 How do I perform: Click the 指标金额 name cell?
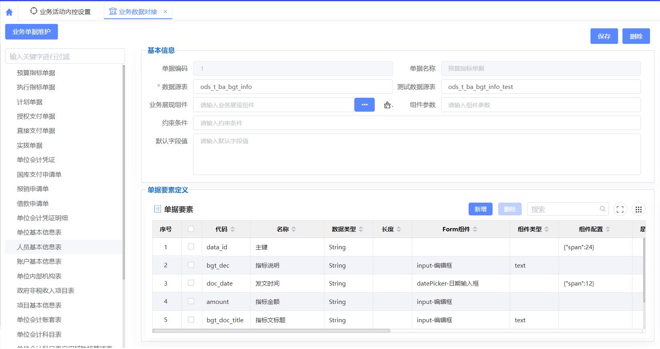(287, 302)
